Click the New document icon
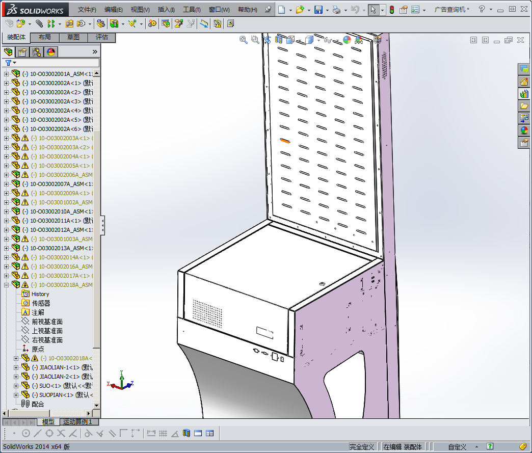Screen dimensions: 532x453 281,10
